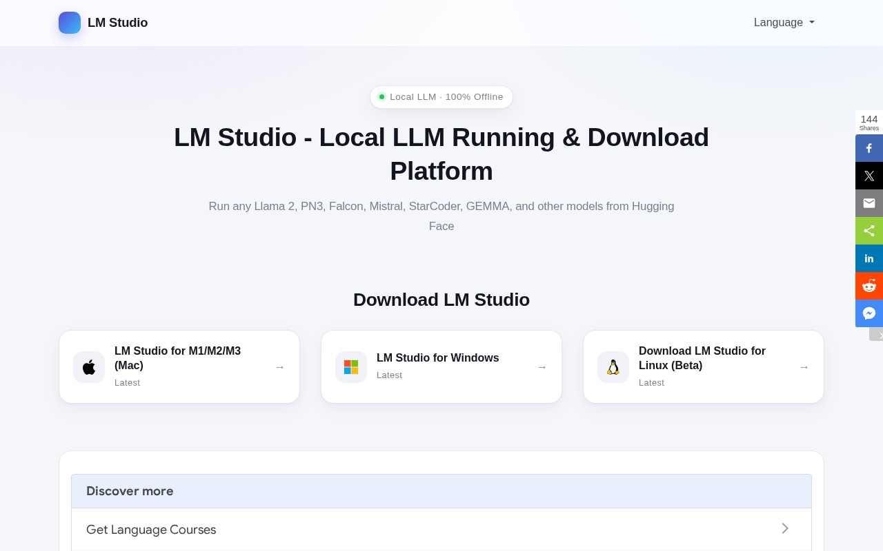Hide the share sidebar with the arrow

tap(877, 335)
